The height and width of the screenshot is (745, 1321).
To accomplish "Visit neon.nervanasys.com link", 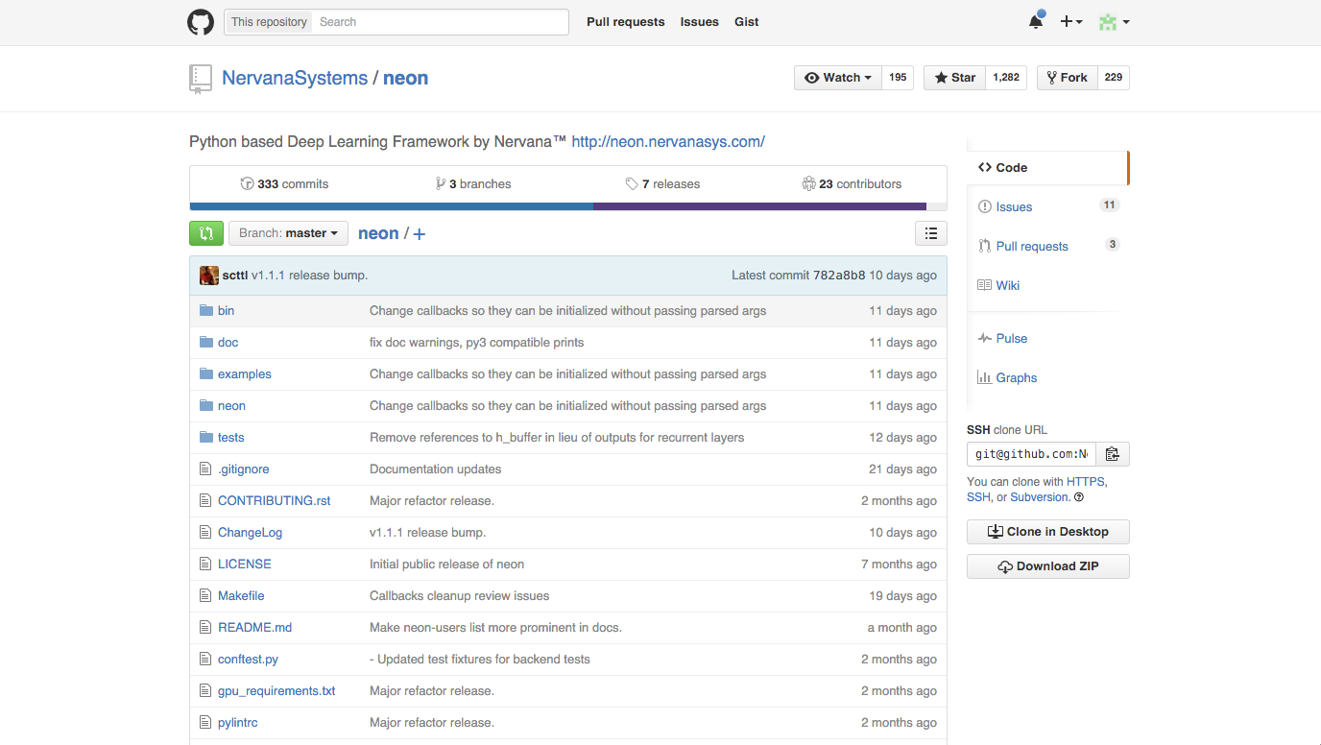I will [x=668, y=142].
